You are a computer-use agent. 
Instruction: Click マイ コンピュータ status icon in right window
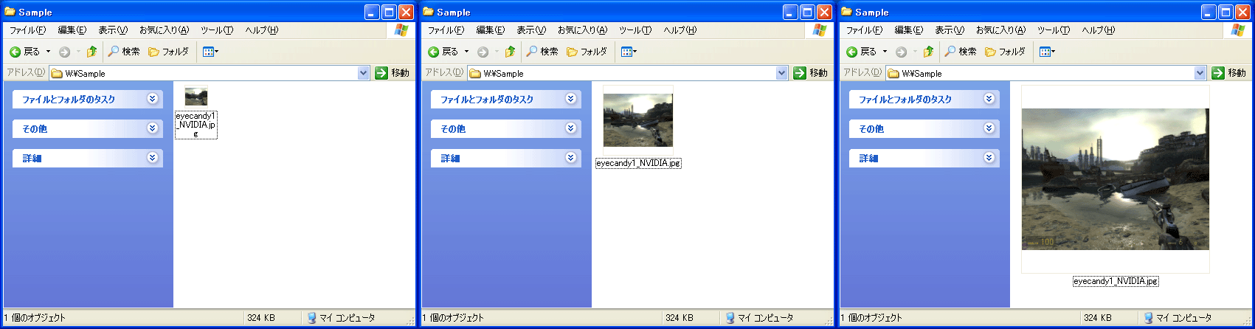[1148, 318]
